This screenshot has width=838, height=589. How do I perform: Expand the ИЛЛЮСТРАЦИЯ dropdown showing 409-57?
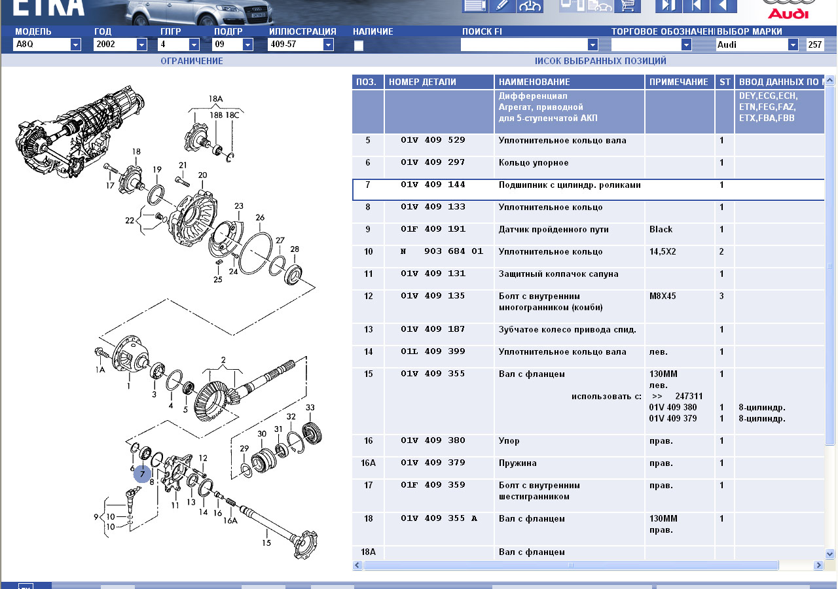[x=328, y=45]
